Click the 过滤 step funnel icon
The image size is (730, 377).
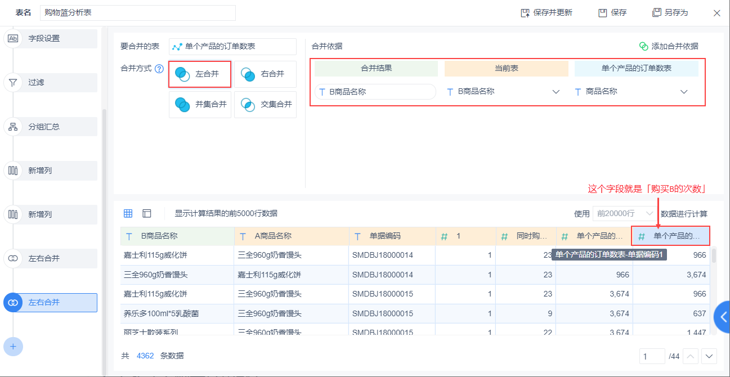click(x=13, y=83)
